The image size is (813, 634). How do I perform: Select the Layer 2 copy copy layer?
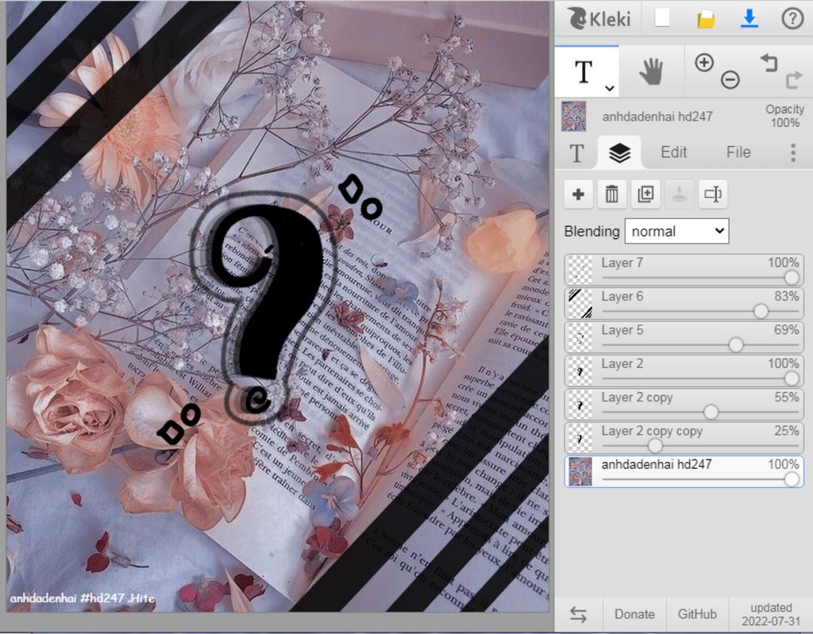coord(684,438)
